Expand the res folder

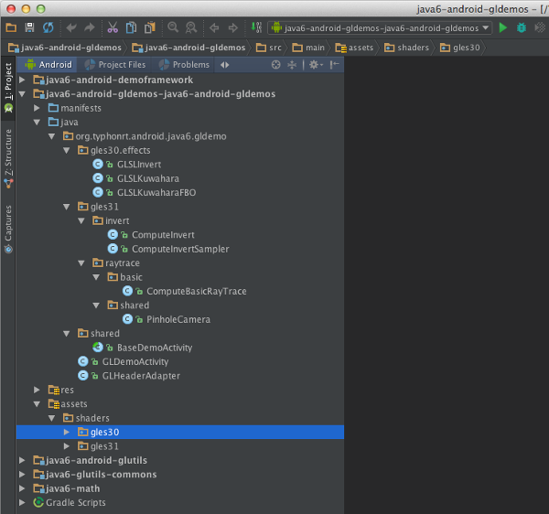(37, 390)
